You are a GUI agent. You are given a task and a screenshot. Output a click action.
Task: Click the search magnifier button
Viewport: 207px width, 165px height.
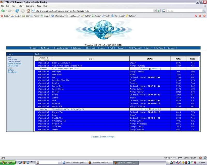(204, 11)
